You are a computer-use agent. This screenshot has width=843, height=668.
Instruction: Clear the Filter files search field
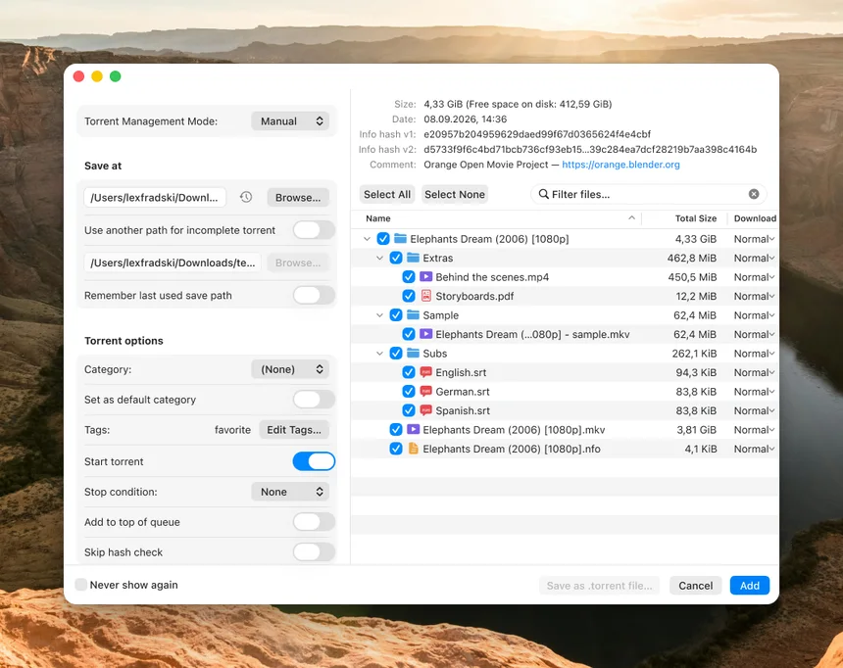pos(754,194)
